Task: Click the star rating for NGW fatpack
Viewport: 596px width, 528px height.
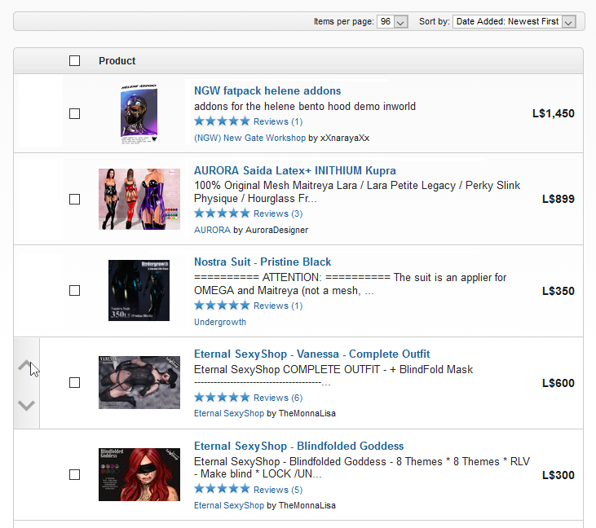Action: [222, 121]
